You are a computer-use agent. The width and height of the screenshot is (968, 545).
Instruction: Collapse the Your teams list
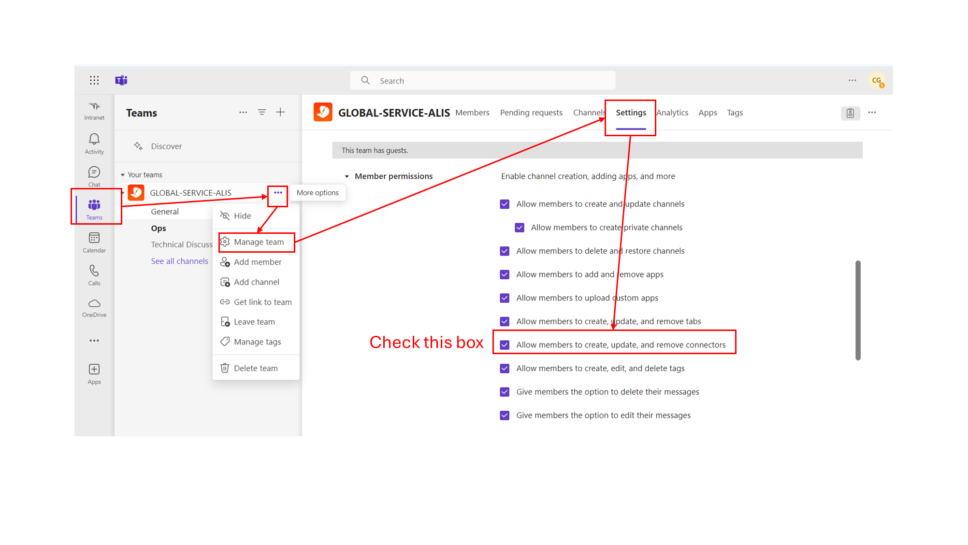(x=123, y=175)
